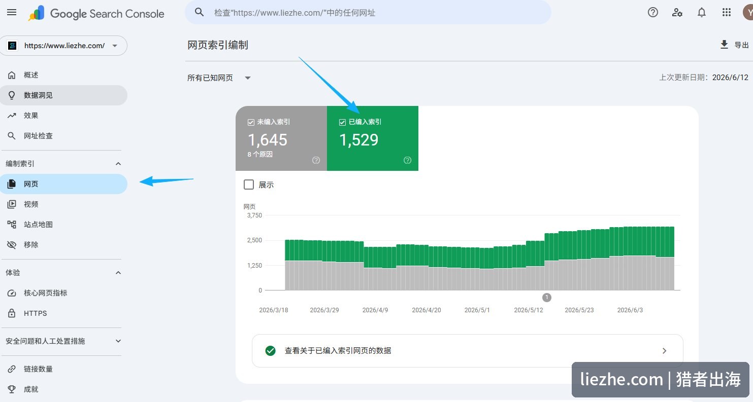Click the export download icon

pyautogui.click(x=724, y=45)
